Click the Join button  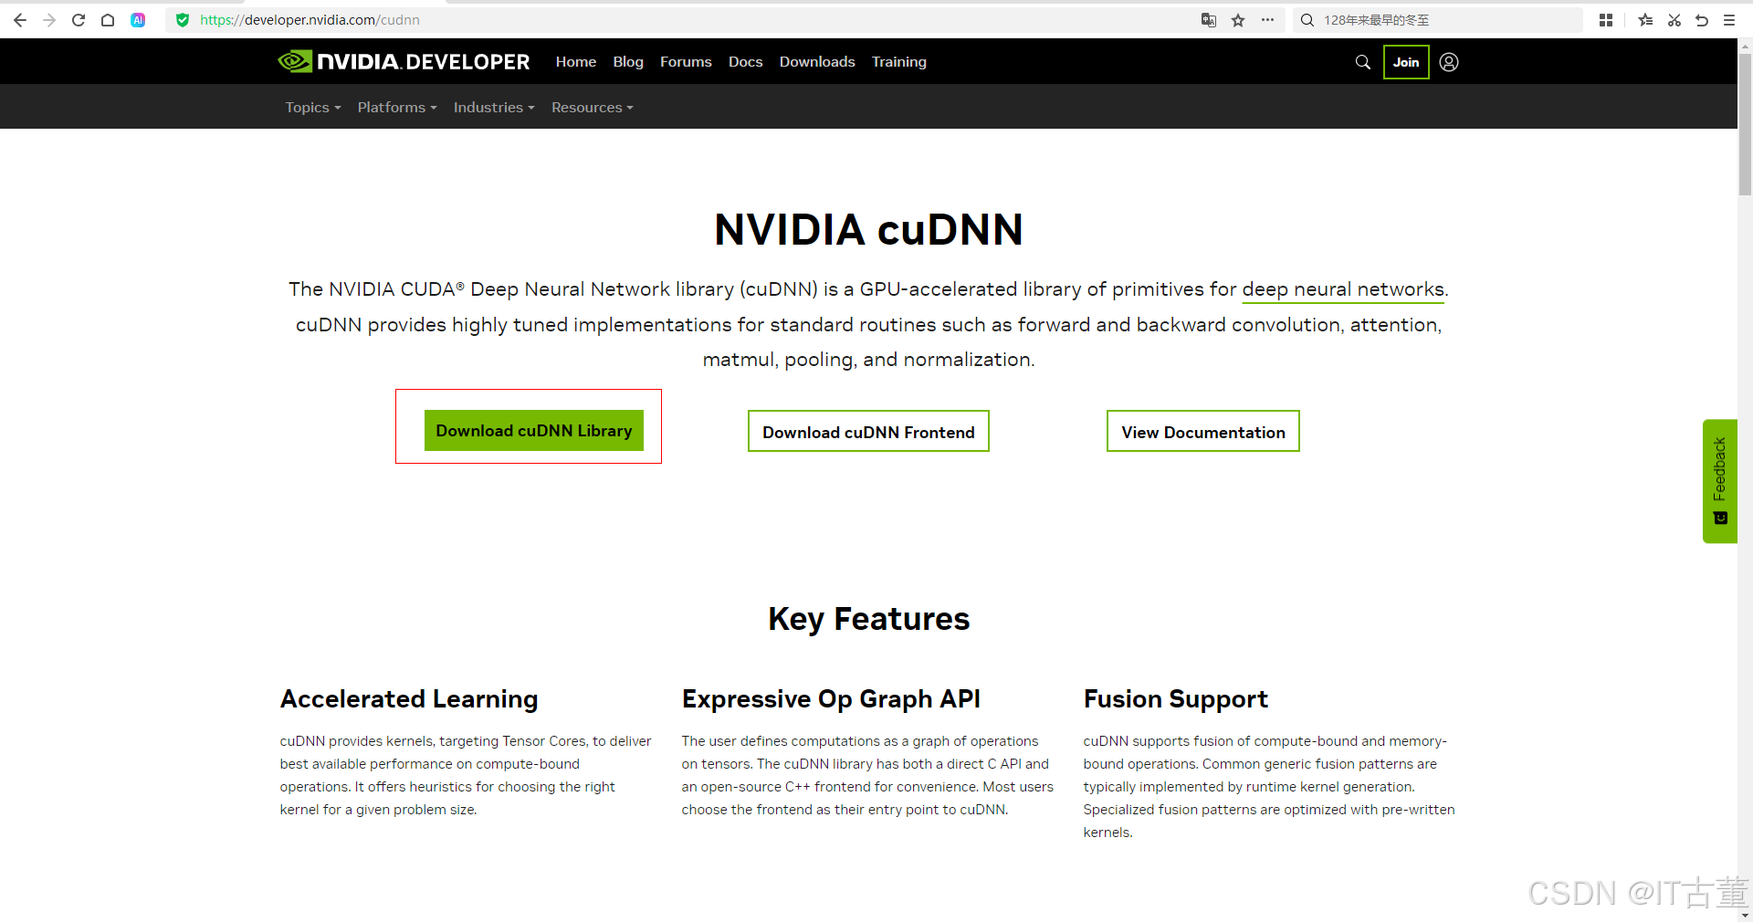pos(1406,62)
